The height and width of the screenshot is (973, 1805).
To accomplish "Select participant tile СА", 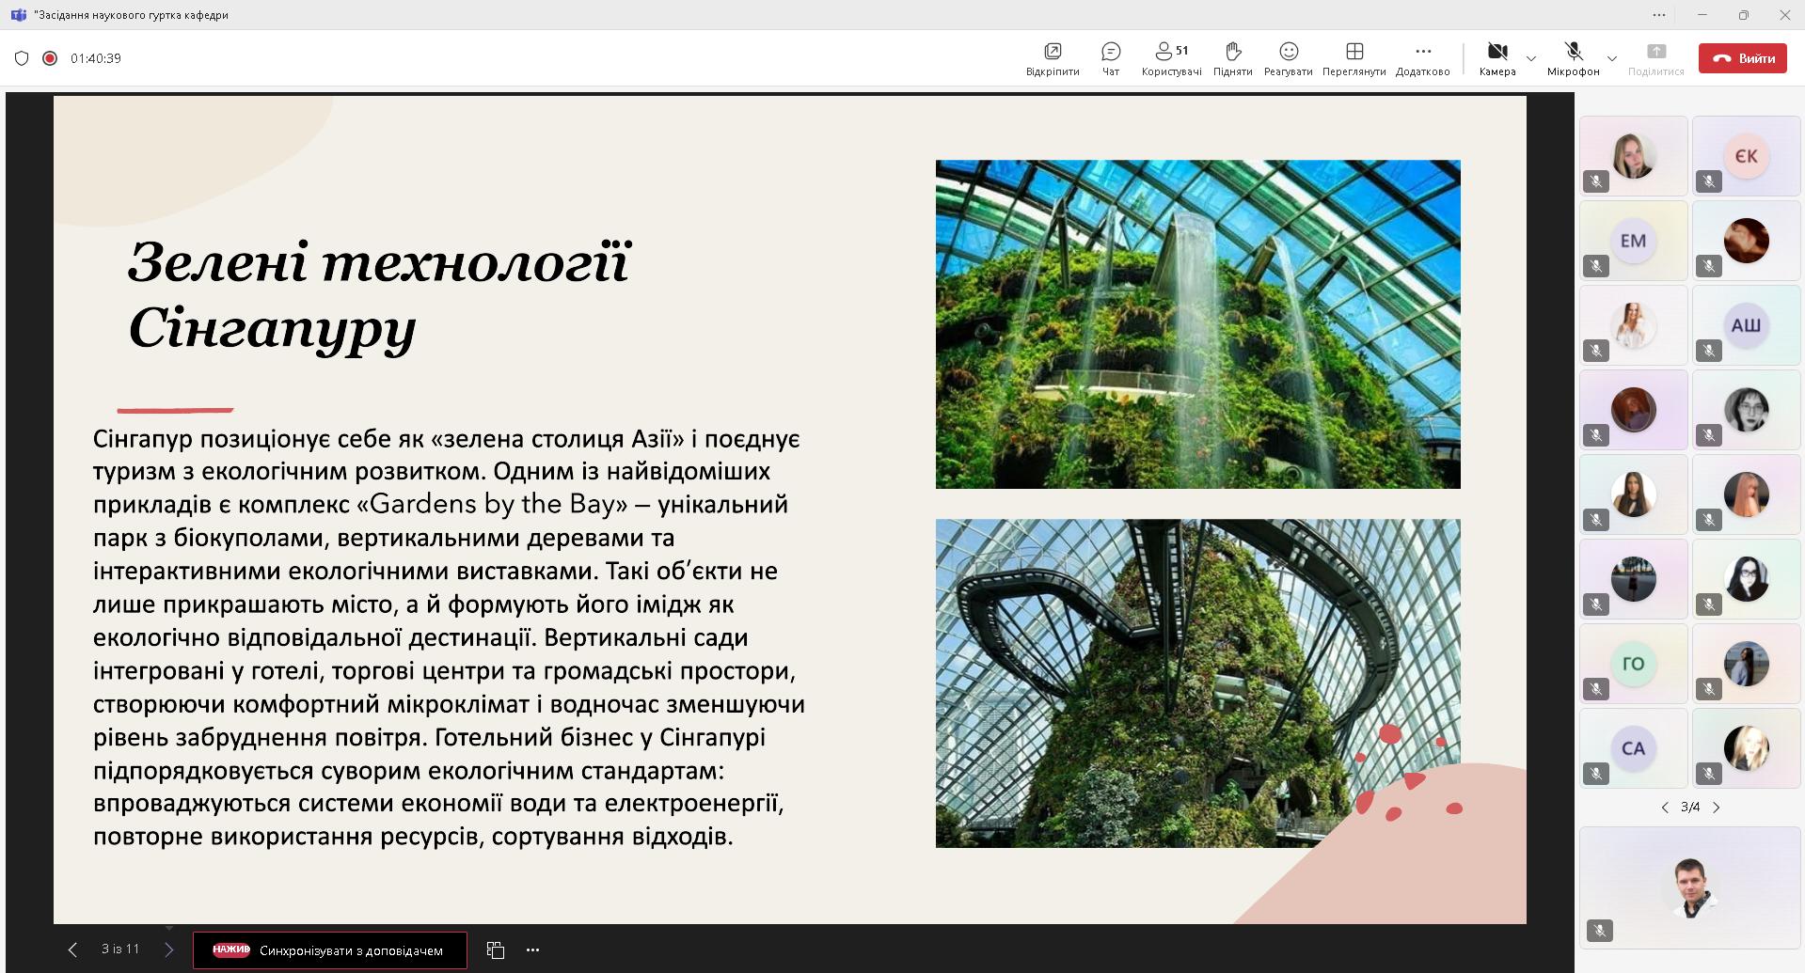I will (x=1634, y=748).
